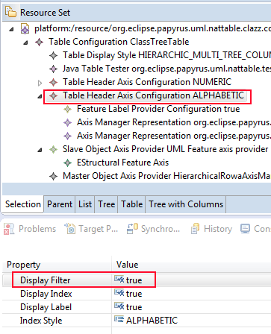This screenshot has height=334, width=271.
Task: Click the Synchronize view icon
Action: [132, 229]
